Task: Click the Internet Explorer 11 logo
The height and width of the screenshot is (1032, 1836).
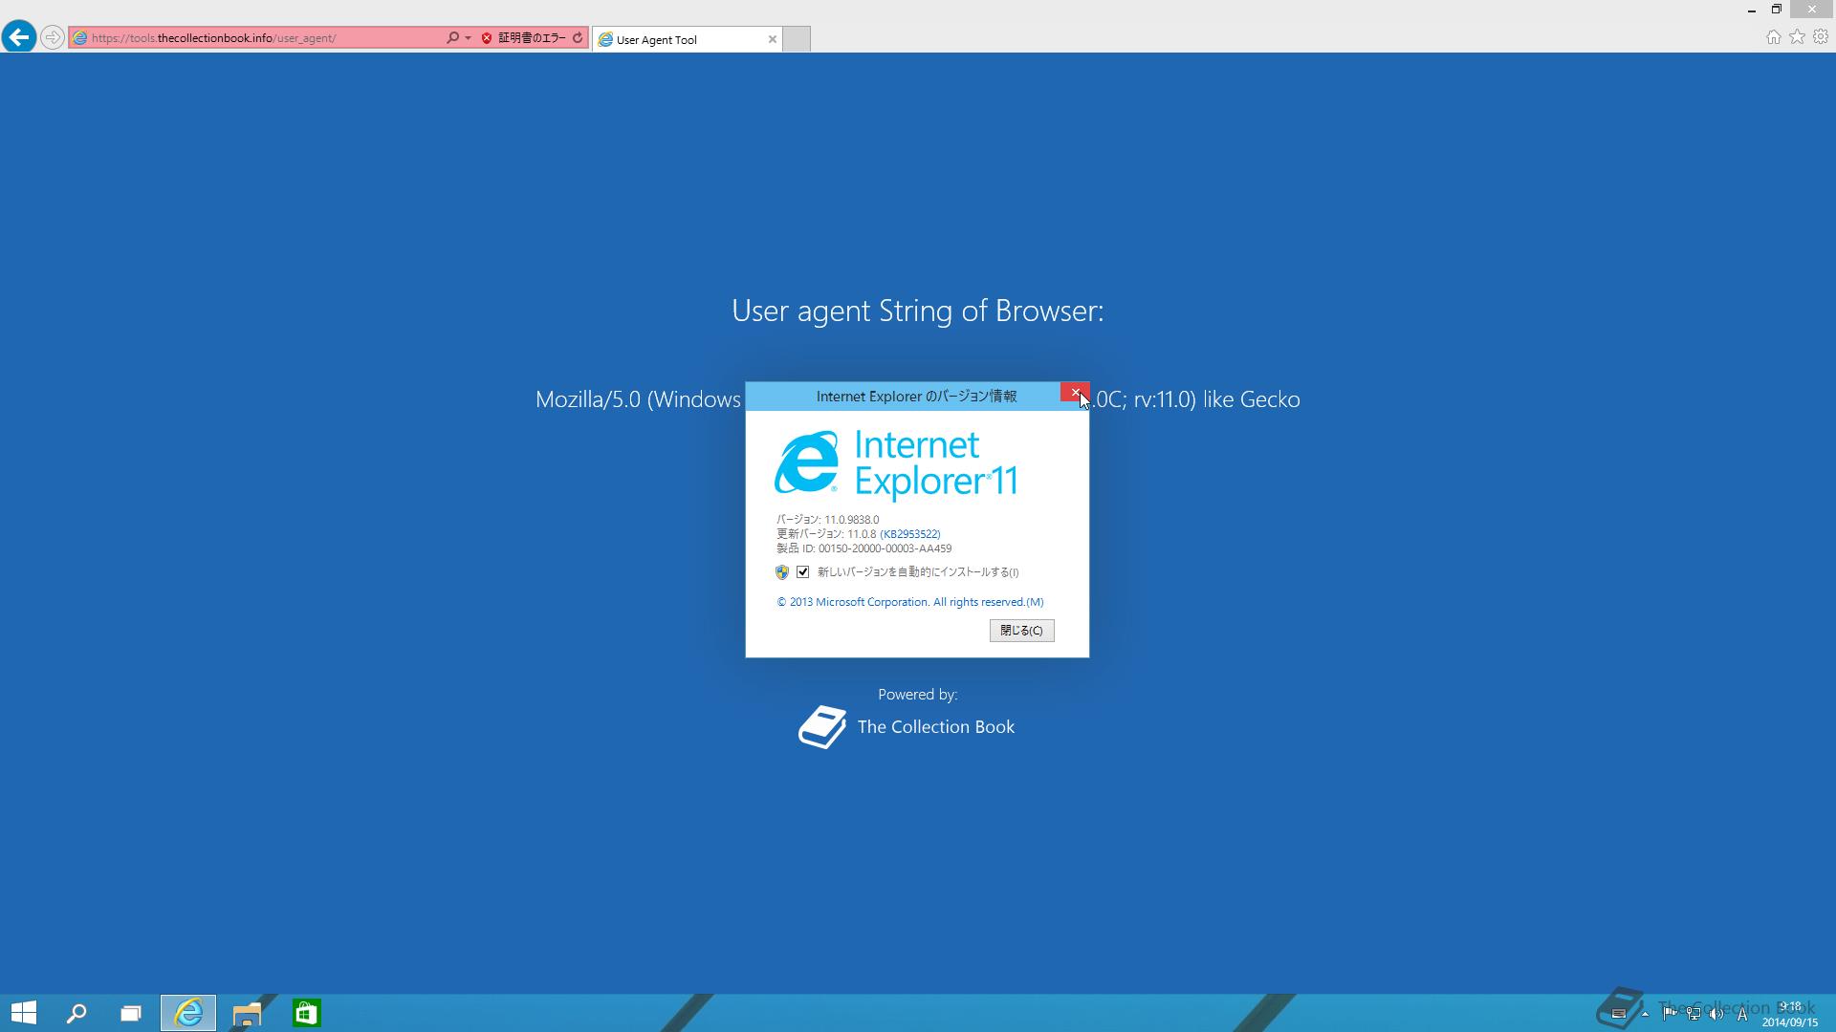Action: coord(896,464)
